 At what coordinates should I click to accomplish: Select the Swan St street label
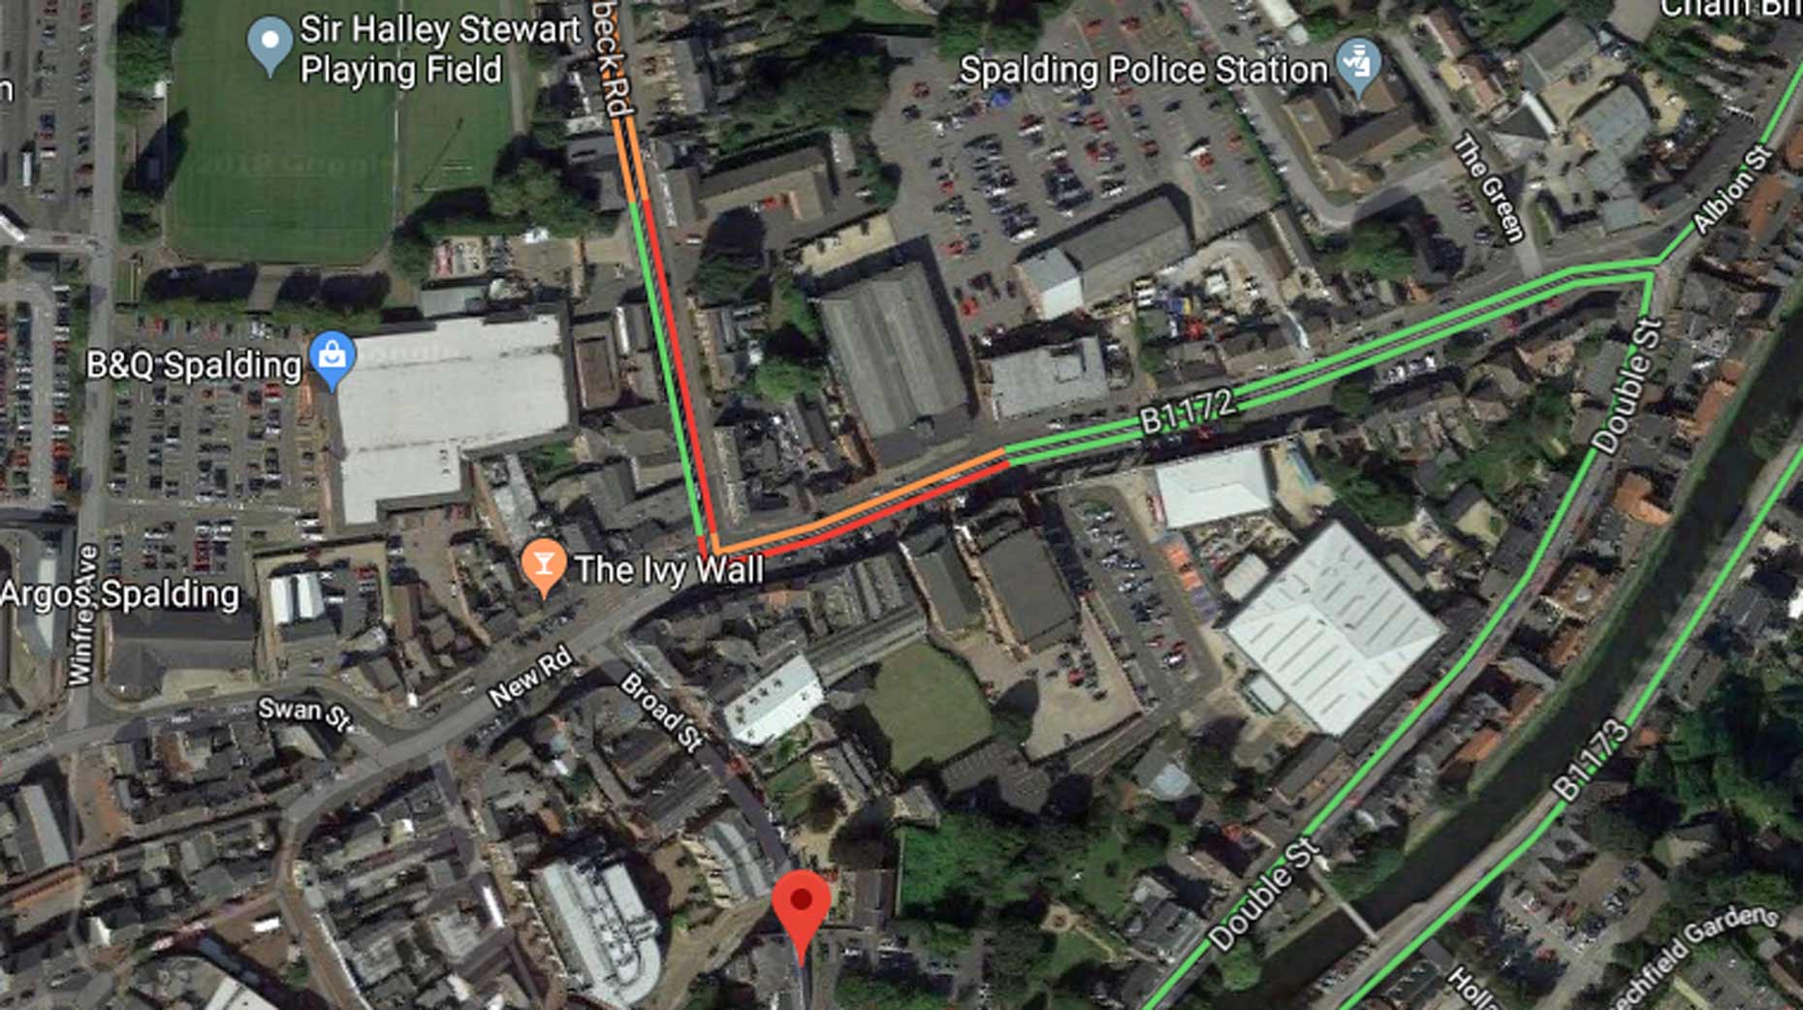click(x=304, y=712)
